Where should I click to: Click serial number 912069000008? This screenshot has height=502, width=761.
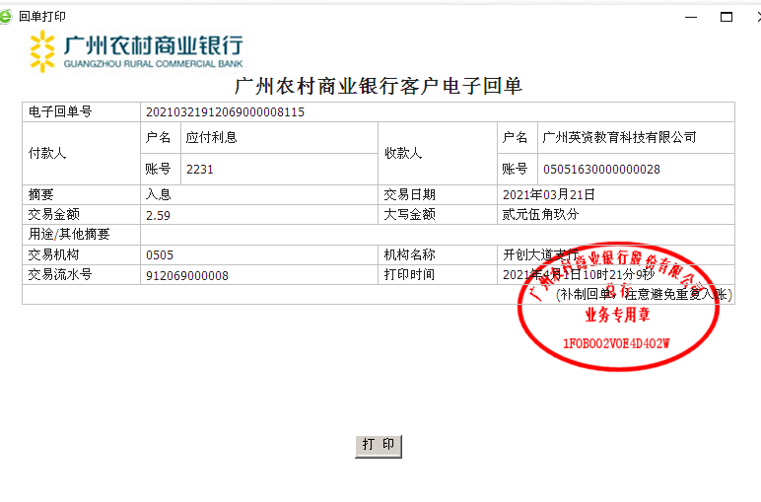coord(187,276)
